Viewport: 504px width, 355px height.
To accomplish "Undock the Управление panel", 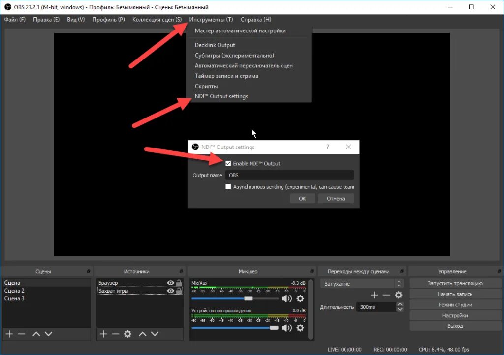I will [x=499, y=271].
